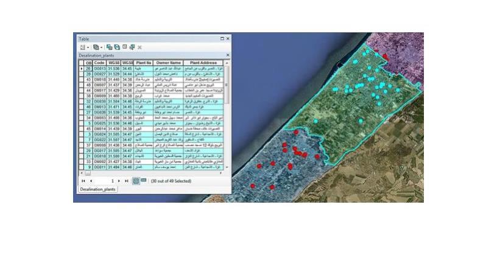Toggle Show all records view

(136, 181)
